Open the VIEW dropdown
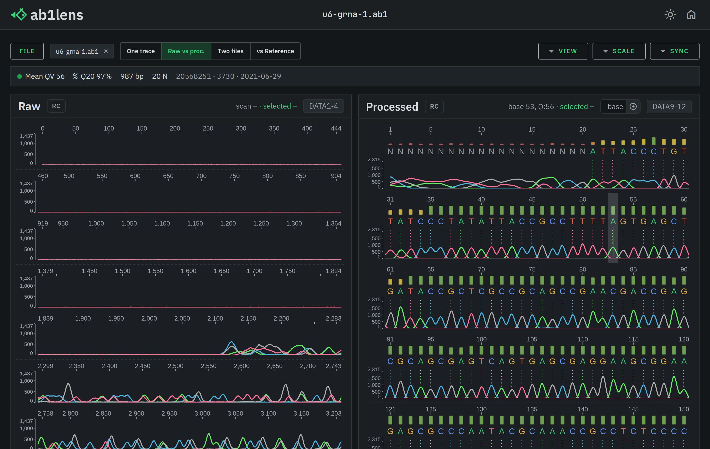Viewport: 710px width, 449px height. coord(563,51)
